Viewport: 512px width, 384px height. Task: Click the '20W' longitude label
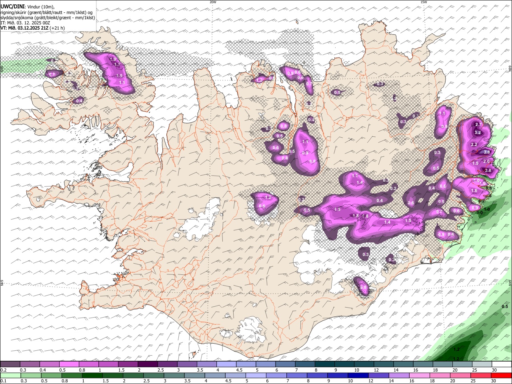click(213, 2)
